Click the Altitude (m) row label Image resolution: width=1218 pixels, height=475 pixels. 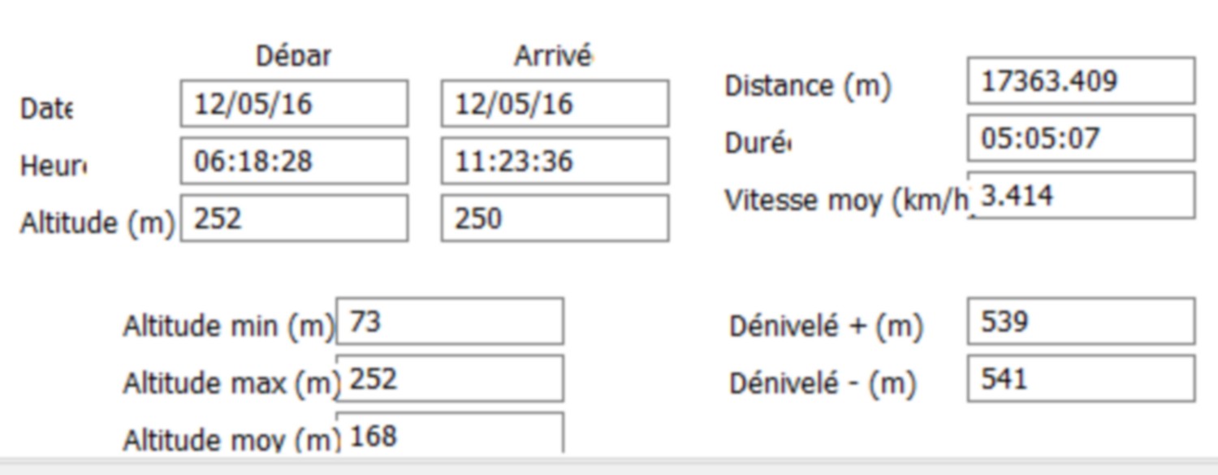coord(97,222)
